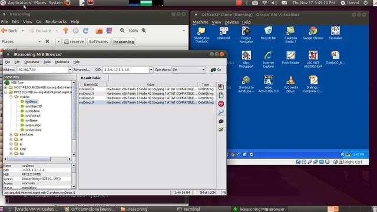
Task: Click the MIB Tree root icon
Action: click(6, 82)
